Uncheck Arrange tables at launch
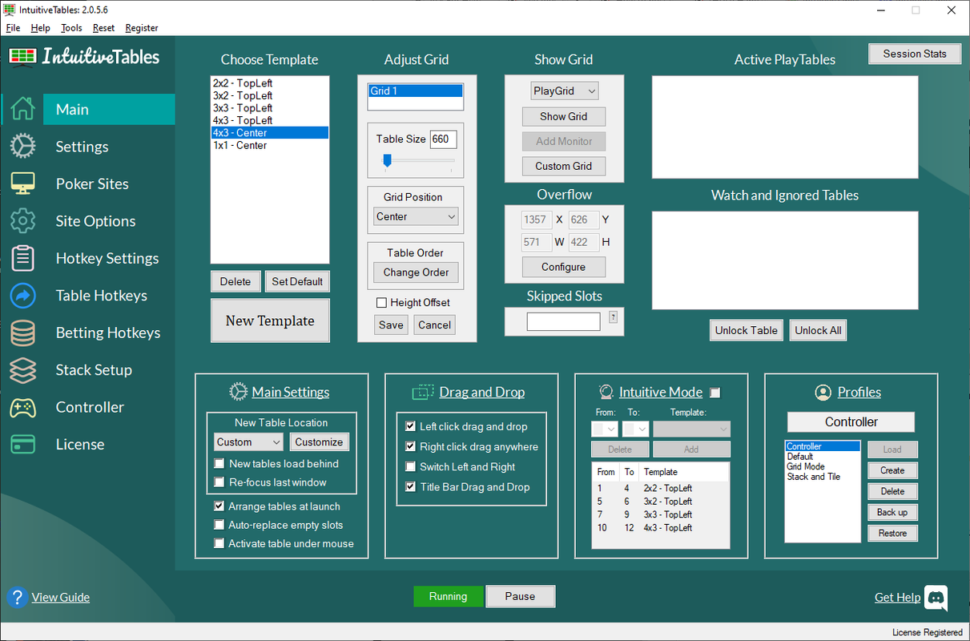The image size is (970, 641). click(219, 506)
